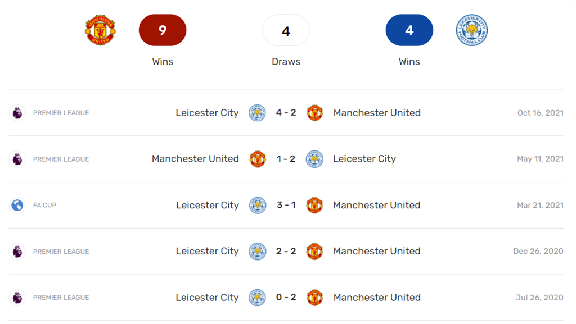The image size is (576, 324).
Task: Open the 4 - 2 match score
Action: (286, 113)
